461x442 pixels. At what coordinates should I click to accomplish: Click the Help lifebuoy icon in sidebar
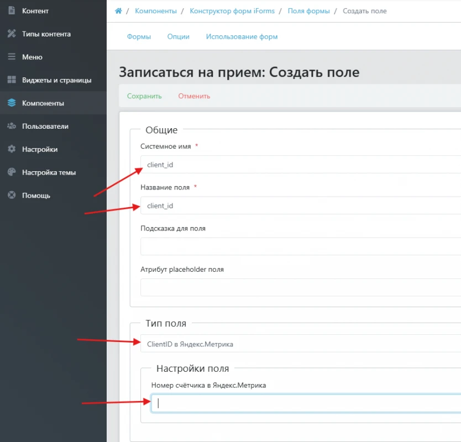(12, 195)
